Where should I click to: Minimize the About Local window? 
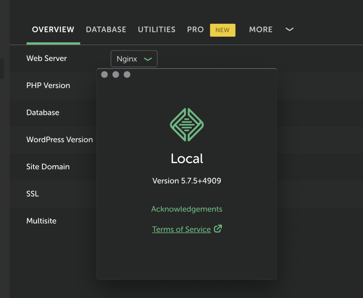[116, 74]
